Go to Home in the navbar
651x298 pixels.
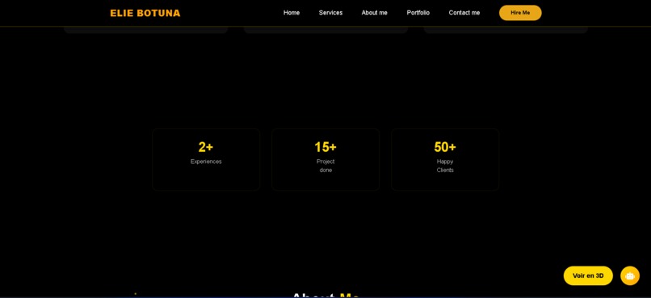coord(292,13)
